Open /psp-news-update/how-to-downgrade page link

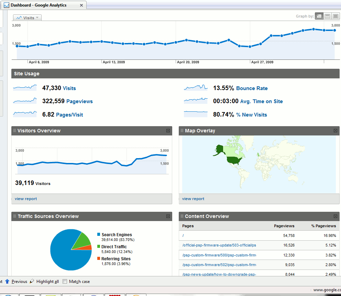(219, 274)
